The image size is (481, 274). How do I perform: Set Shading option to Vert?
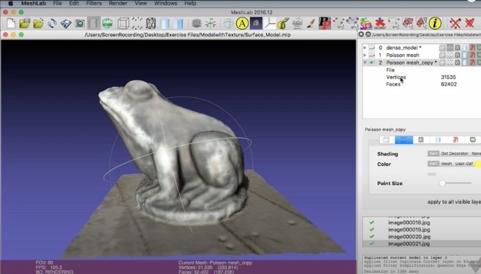click(x=433, y=153)
